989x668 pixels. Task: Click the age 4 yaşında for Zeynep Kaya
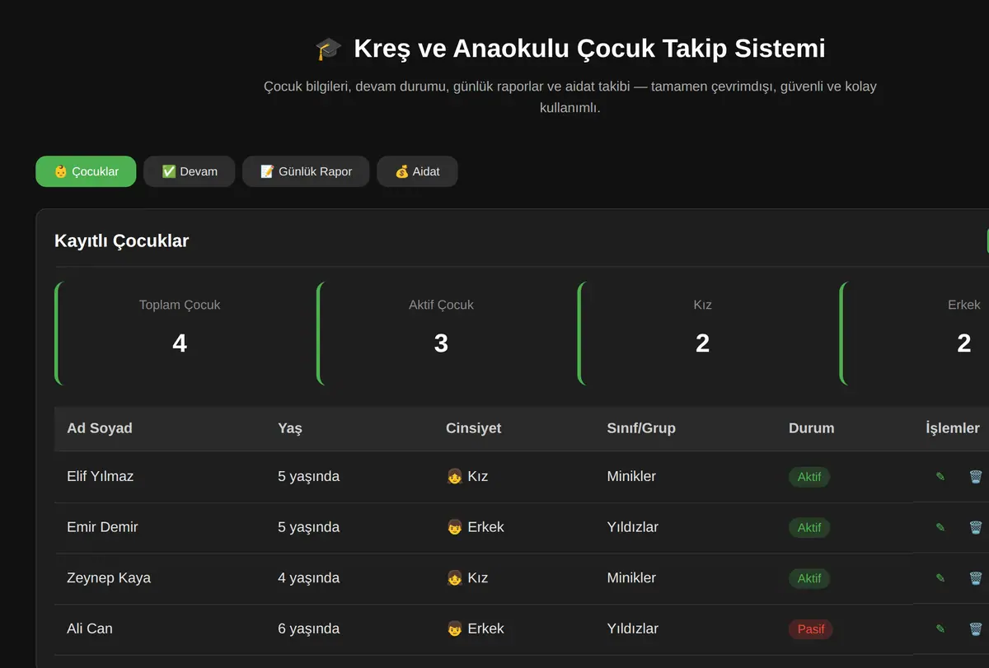pos(309,578)
